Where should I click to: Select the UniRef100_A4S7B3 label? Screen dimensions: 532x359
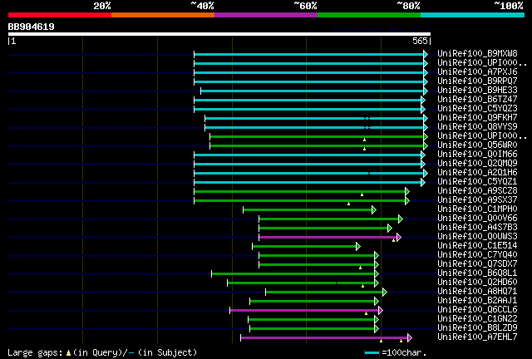pos(477,228)
